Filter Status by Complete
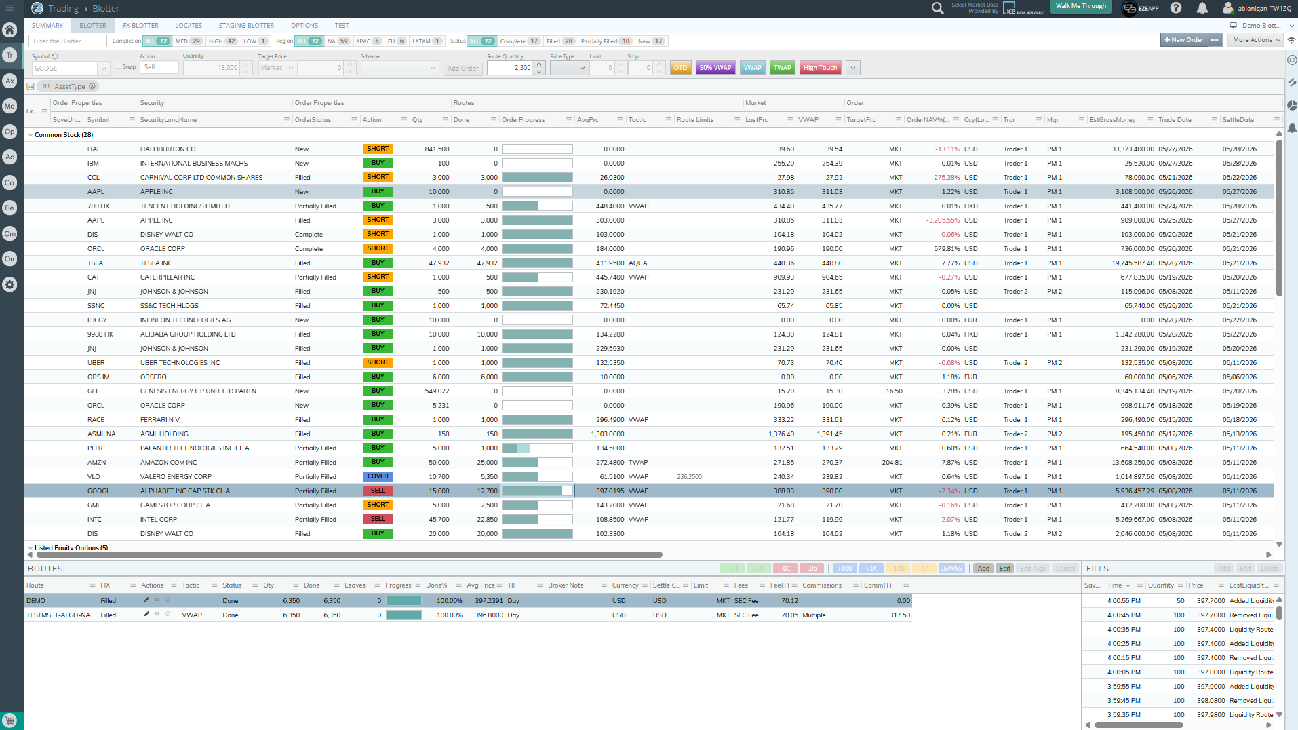This screenshot has height=730, width=1298. pyautogui.click(x=519, y=41)
